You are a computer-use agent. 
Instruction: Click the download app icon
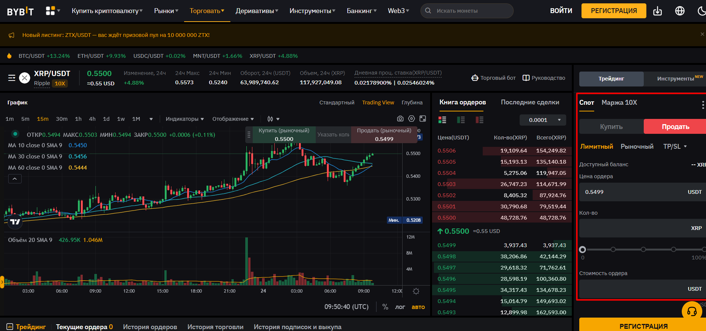point(658,11)
